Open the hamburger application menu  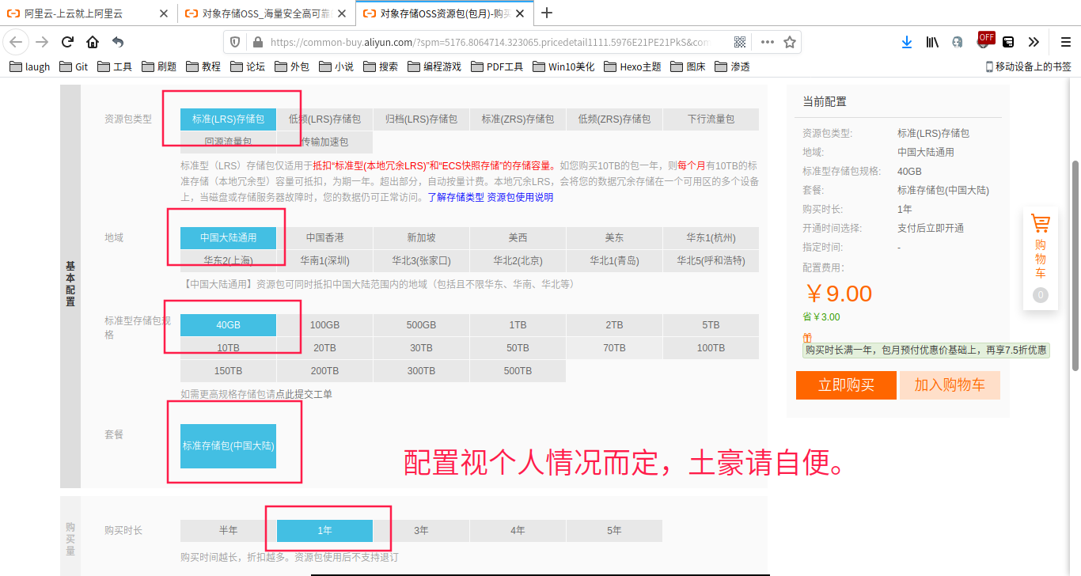coord(1065,42)
